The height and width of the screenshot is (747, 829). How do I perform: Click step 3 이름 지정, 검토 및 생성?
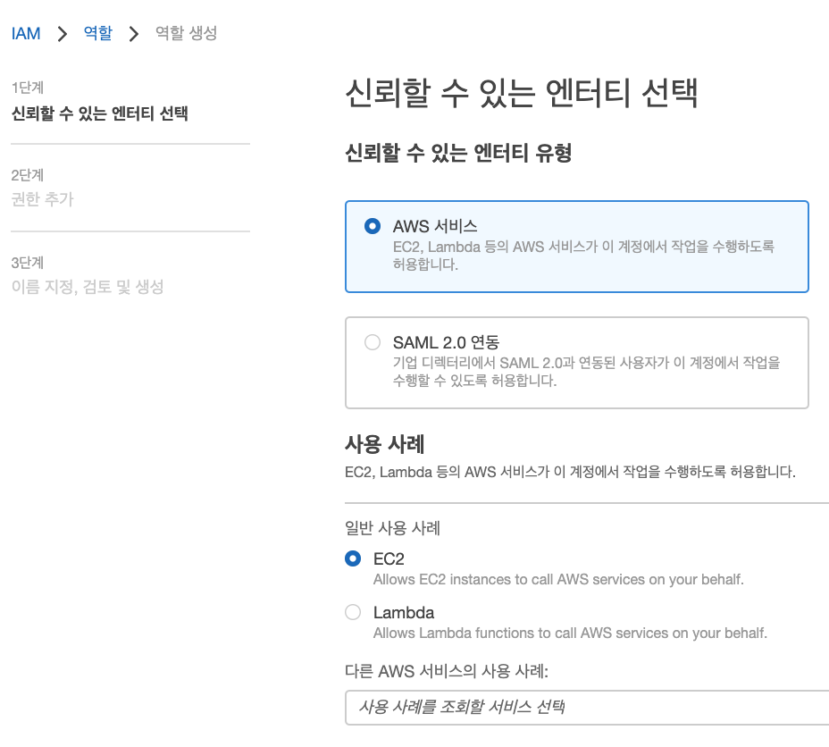88,287
